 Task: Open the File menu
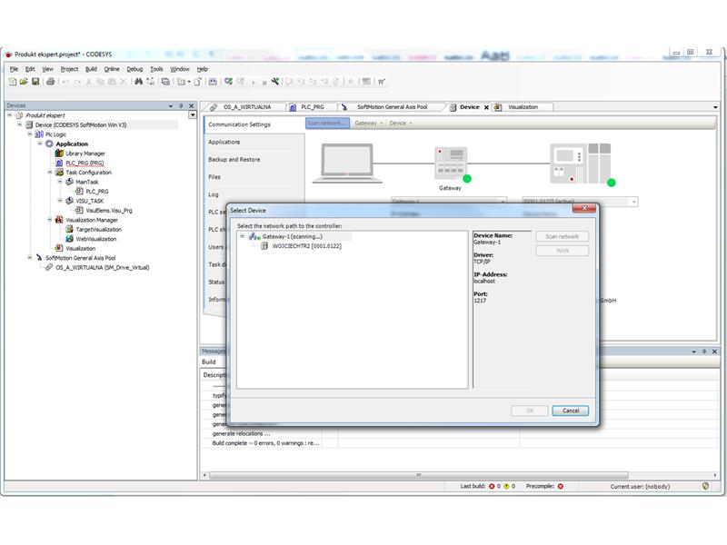(14, 69)
